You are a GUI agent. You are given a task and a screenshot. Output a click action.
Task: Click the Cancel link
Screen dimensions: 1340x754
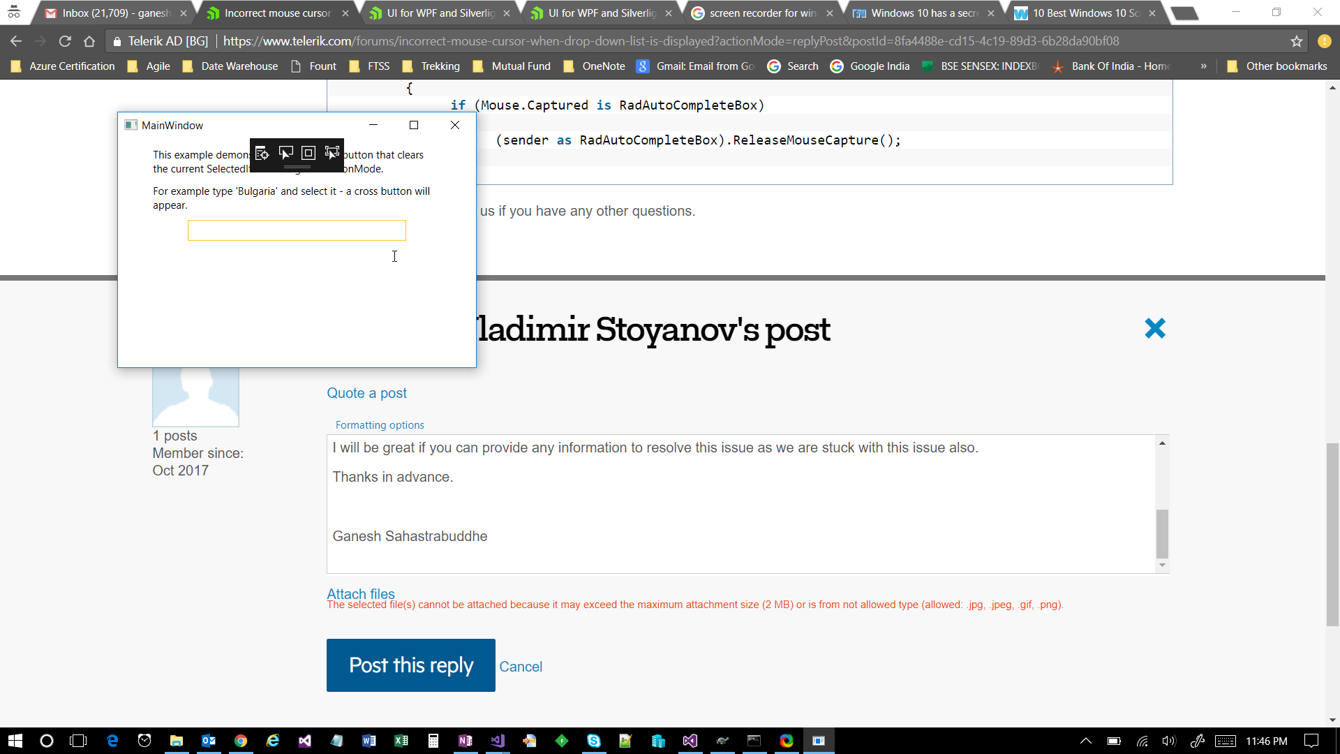[x=520, y=667]
